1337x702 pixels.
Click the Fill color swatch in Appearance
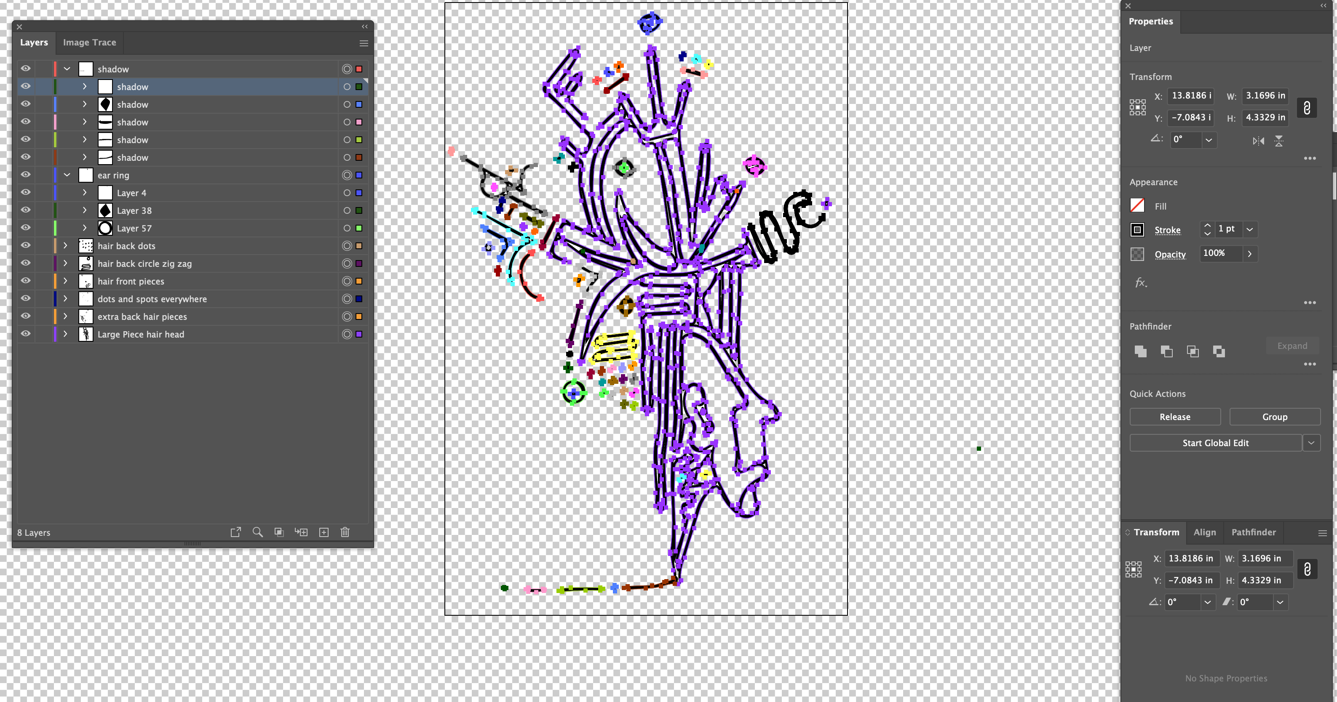1137,205
